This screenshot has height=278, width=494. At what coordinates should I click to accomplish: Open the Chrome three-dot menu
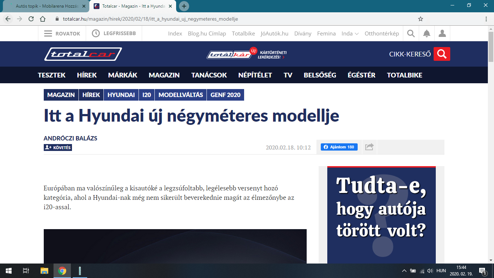(x=486, y=19)
